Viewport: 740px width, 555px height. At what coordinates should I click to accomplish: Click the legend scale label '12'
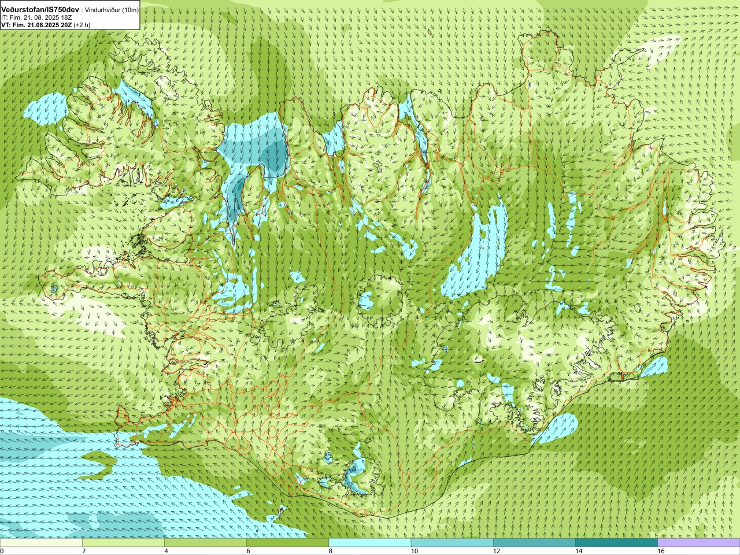[x=497, y=551]
